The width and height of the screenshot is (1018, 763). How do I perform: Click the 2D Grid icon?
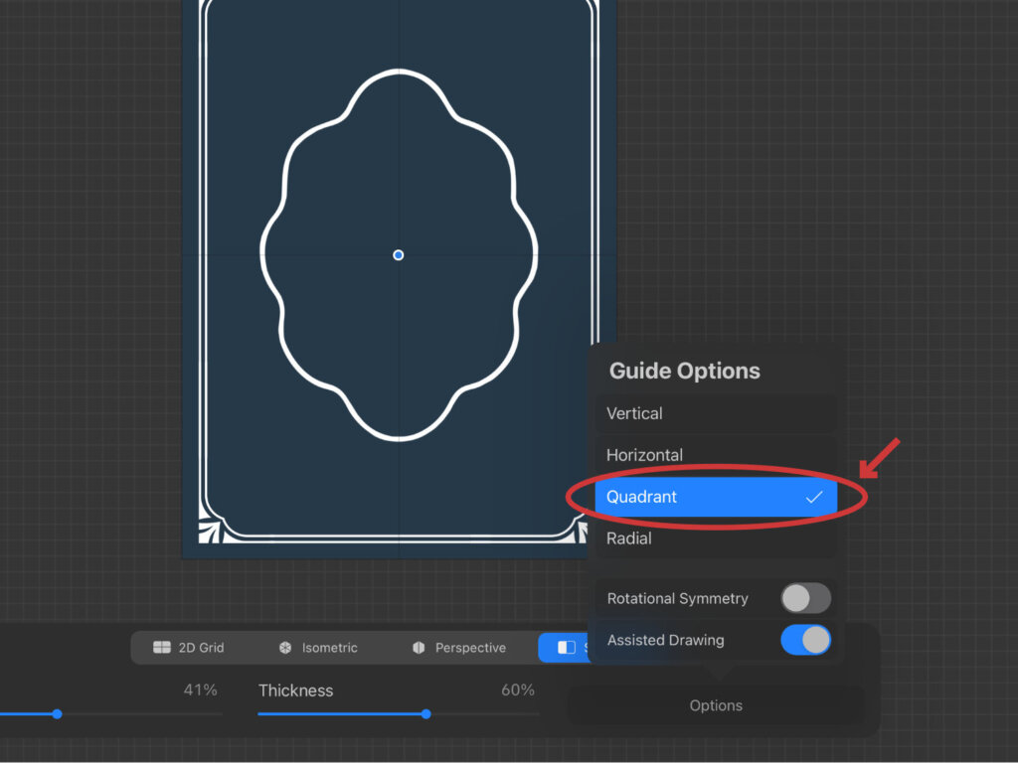point(162,648)
